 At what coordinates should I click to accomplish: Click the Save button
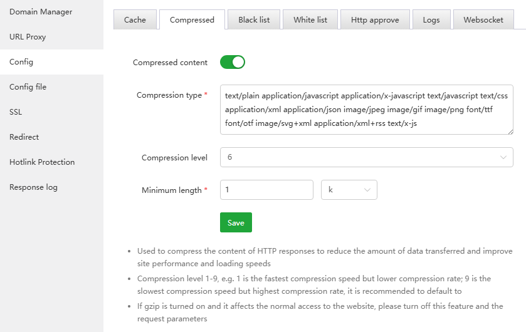click(236, 223)
